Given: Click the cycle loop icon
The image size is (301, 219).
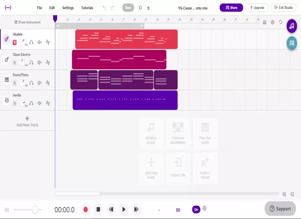Looking at the screenshot, I should [281, 22].
